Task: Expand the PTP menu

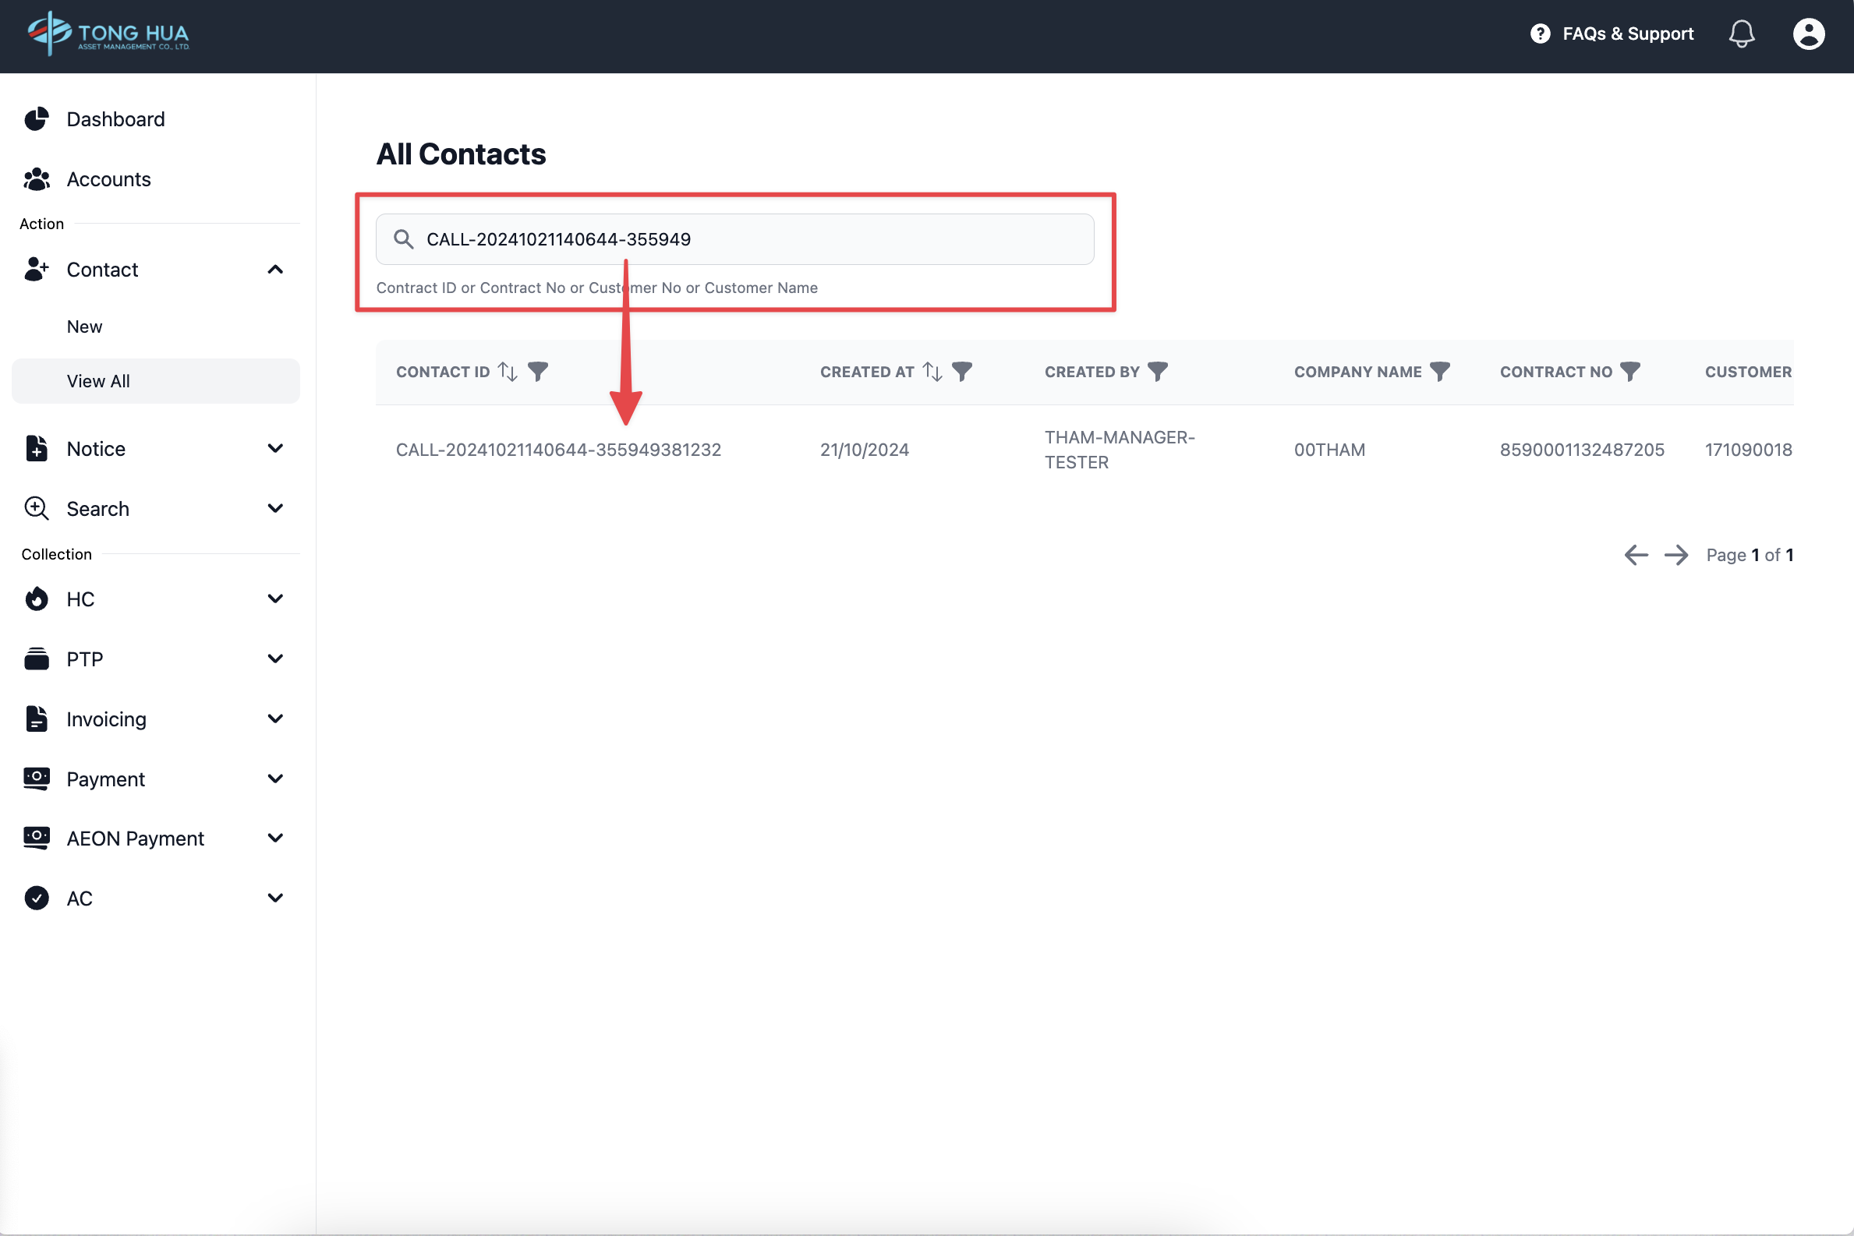Action: coord(275,659)
